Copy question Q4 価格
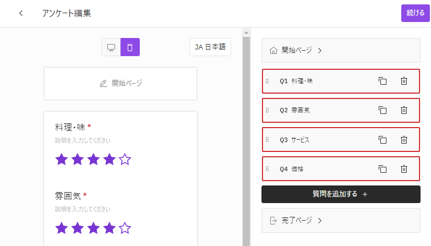 coord(383,169)
